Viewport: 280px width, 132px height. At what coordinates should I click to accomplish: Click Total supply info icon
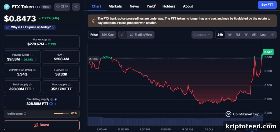tap(30, 85)
